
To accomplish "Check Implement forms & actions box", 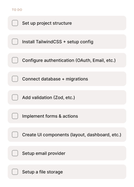I will tap(15, 116).
